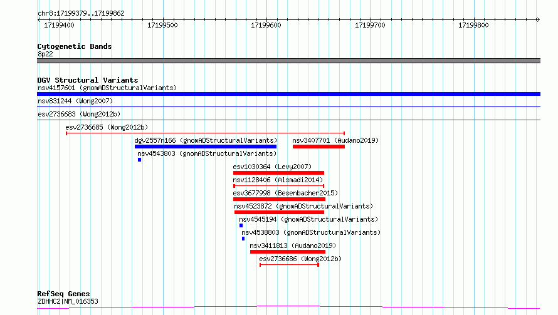Click the esv1030364 red variant bar
Viewport: 558px width, 315px height.
coord(278,173)
